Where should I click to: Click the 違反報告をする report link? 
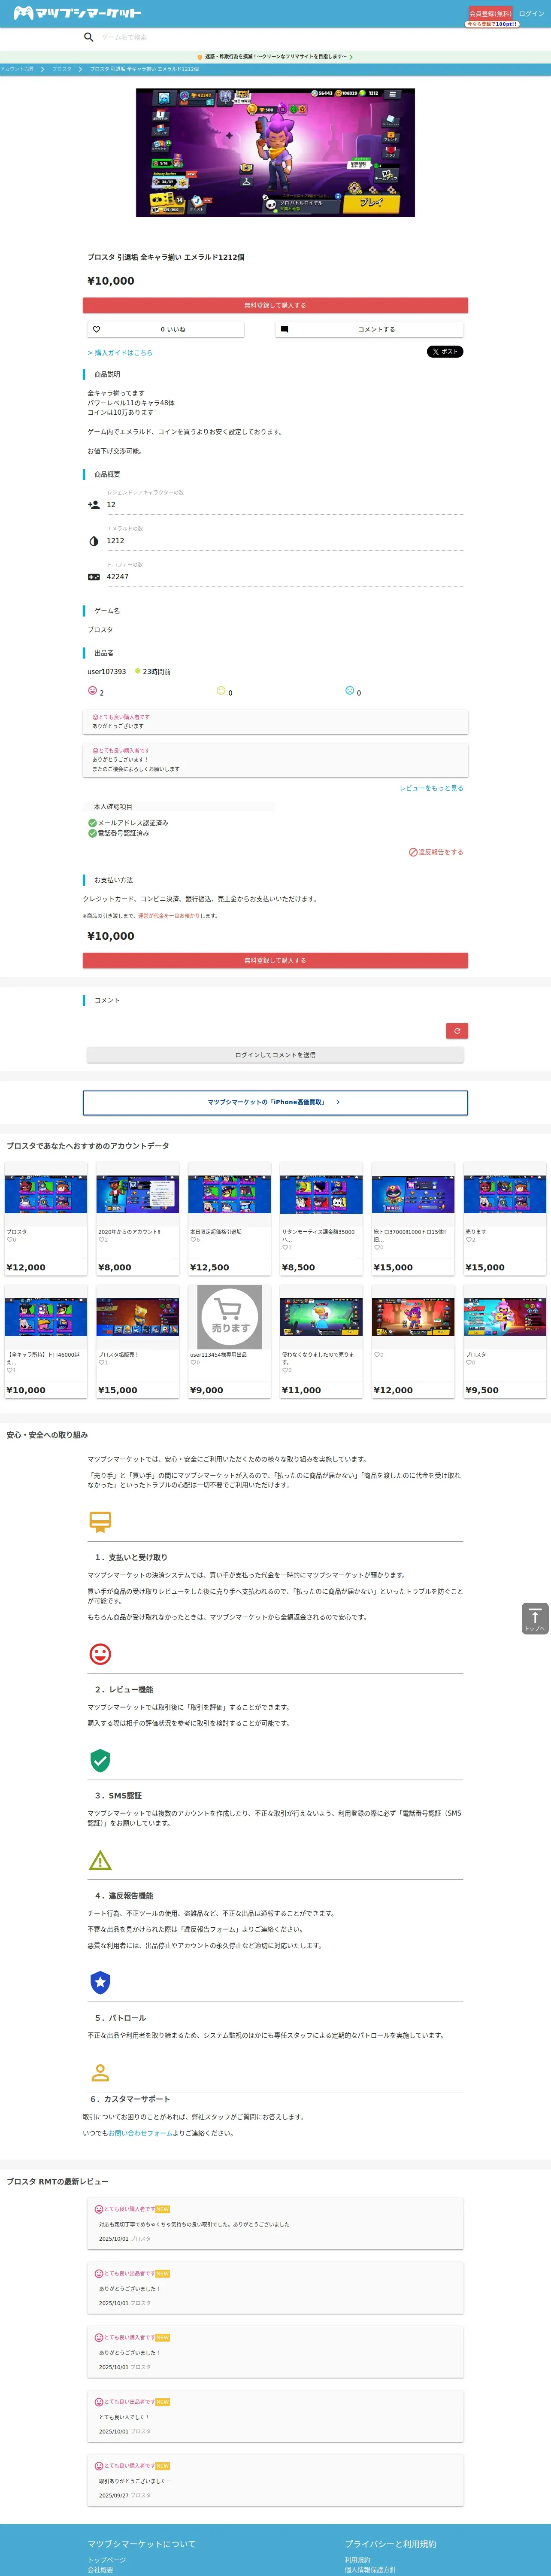click(x=436, y=852)
